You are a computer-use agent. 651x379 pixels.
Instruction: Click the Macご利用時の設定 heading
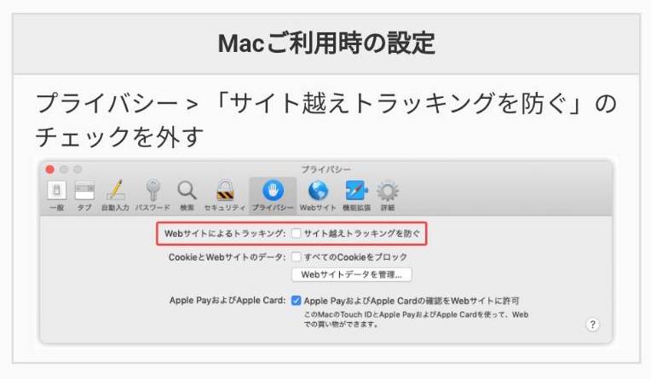[x=326, y=43]
